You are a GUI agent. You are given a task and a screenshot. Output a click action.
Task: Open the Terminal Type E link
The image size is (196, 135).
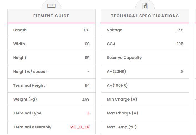click(x=89, y=113)
